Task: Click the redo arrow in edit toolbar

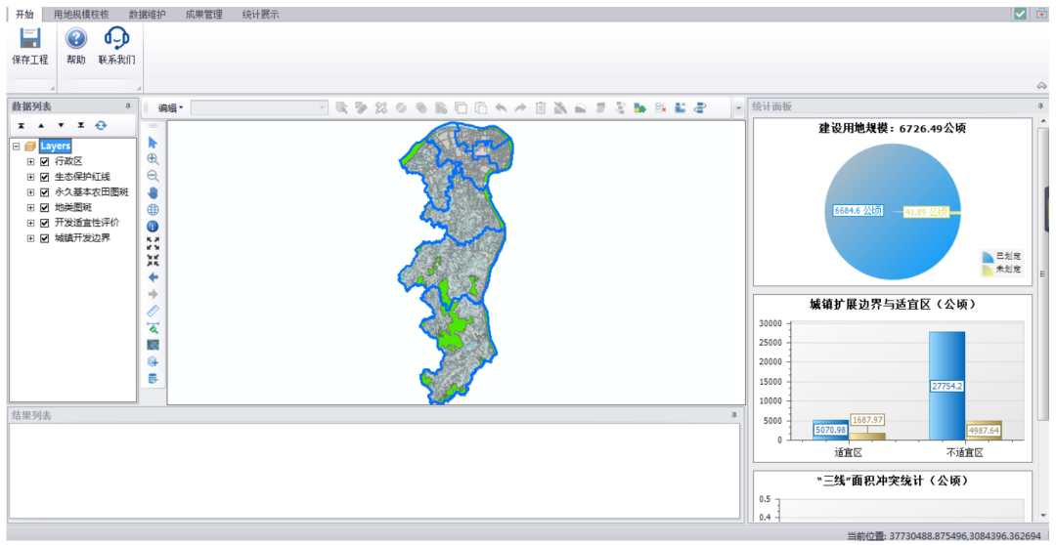Action: 520,107
